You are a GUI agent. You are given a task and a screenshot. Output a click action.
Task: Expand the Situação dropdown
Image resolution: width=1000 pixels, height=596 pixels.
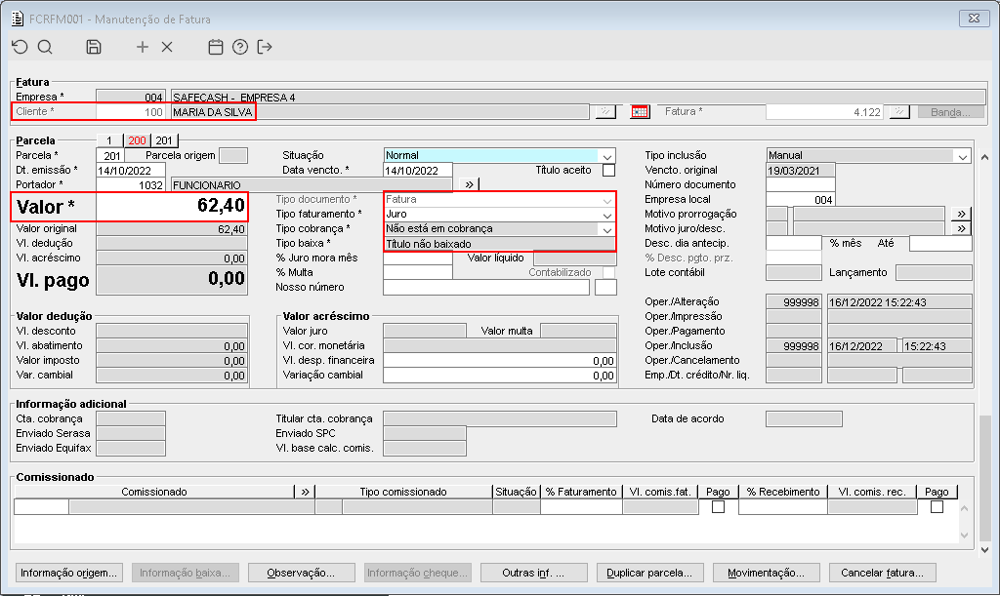[607, 155]
